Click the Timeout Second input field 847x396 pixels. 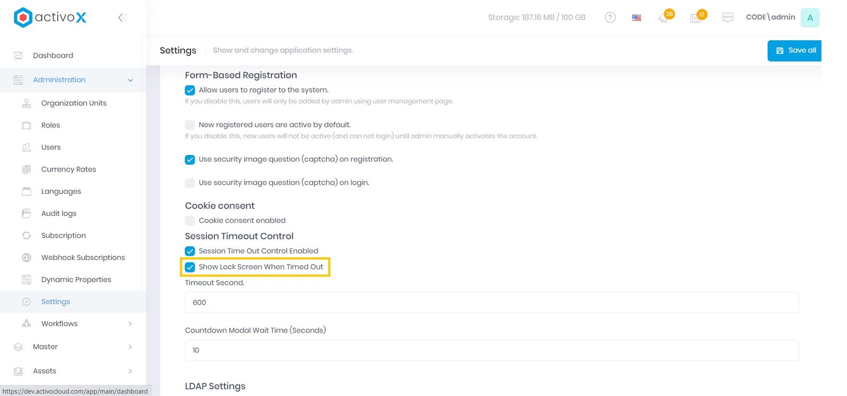click(x=491, y=303)
